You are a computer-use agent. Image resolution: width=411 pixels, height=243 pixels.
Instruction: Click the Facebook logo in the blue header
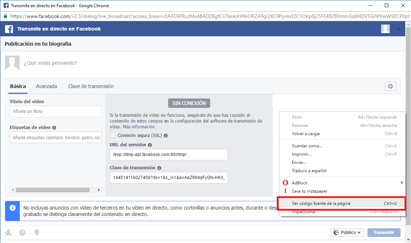coord(9,29)
